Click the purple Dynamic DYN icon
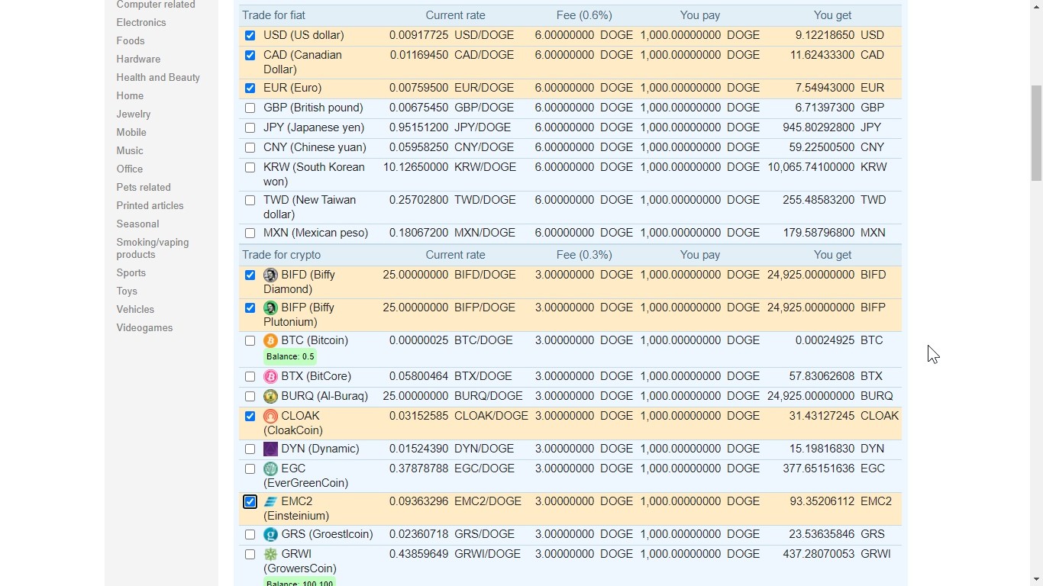This screenshot has height=586, width=1043. coord(270,449)
